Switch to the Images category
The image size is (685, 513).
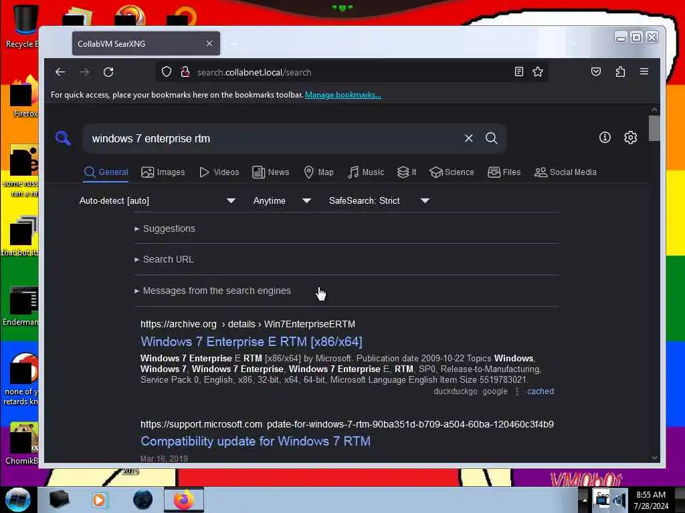pos(163,172)
